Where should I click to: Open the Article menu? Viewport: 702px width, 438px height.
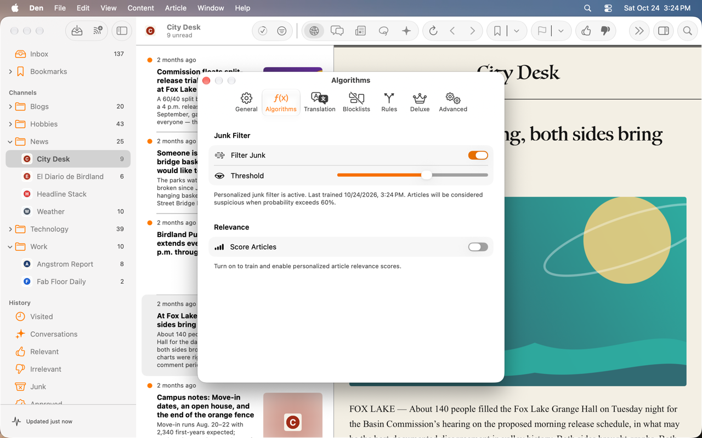(x=175, y=8)
